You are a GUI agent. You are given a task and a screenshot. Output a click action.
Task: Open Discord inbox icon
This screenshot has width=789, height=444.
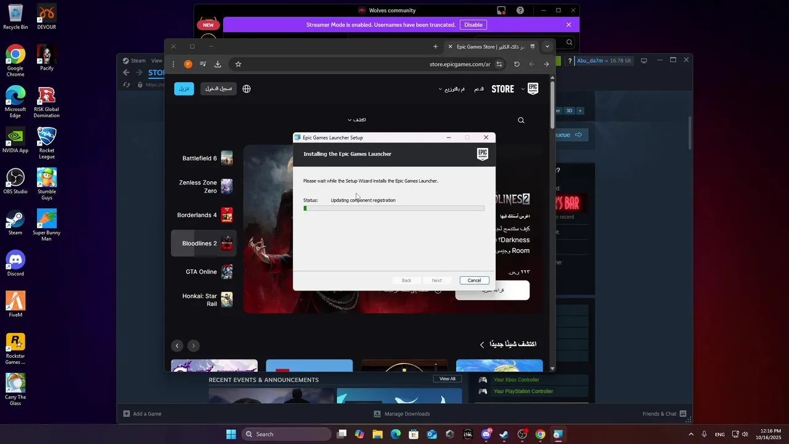pos(502,10)
